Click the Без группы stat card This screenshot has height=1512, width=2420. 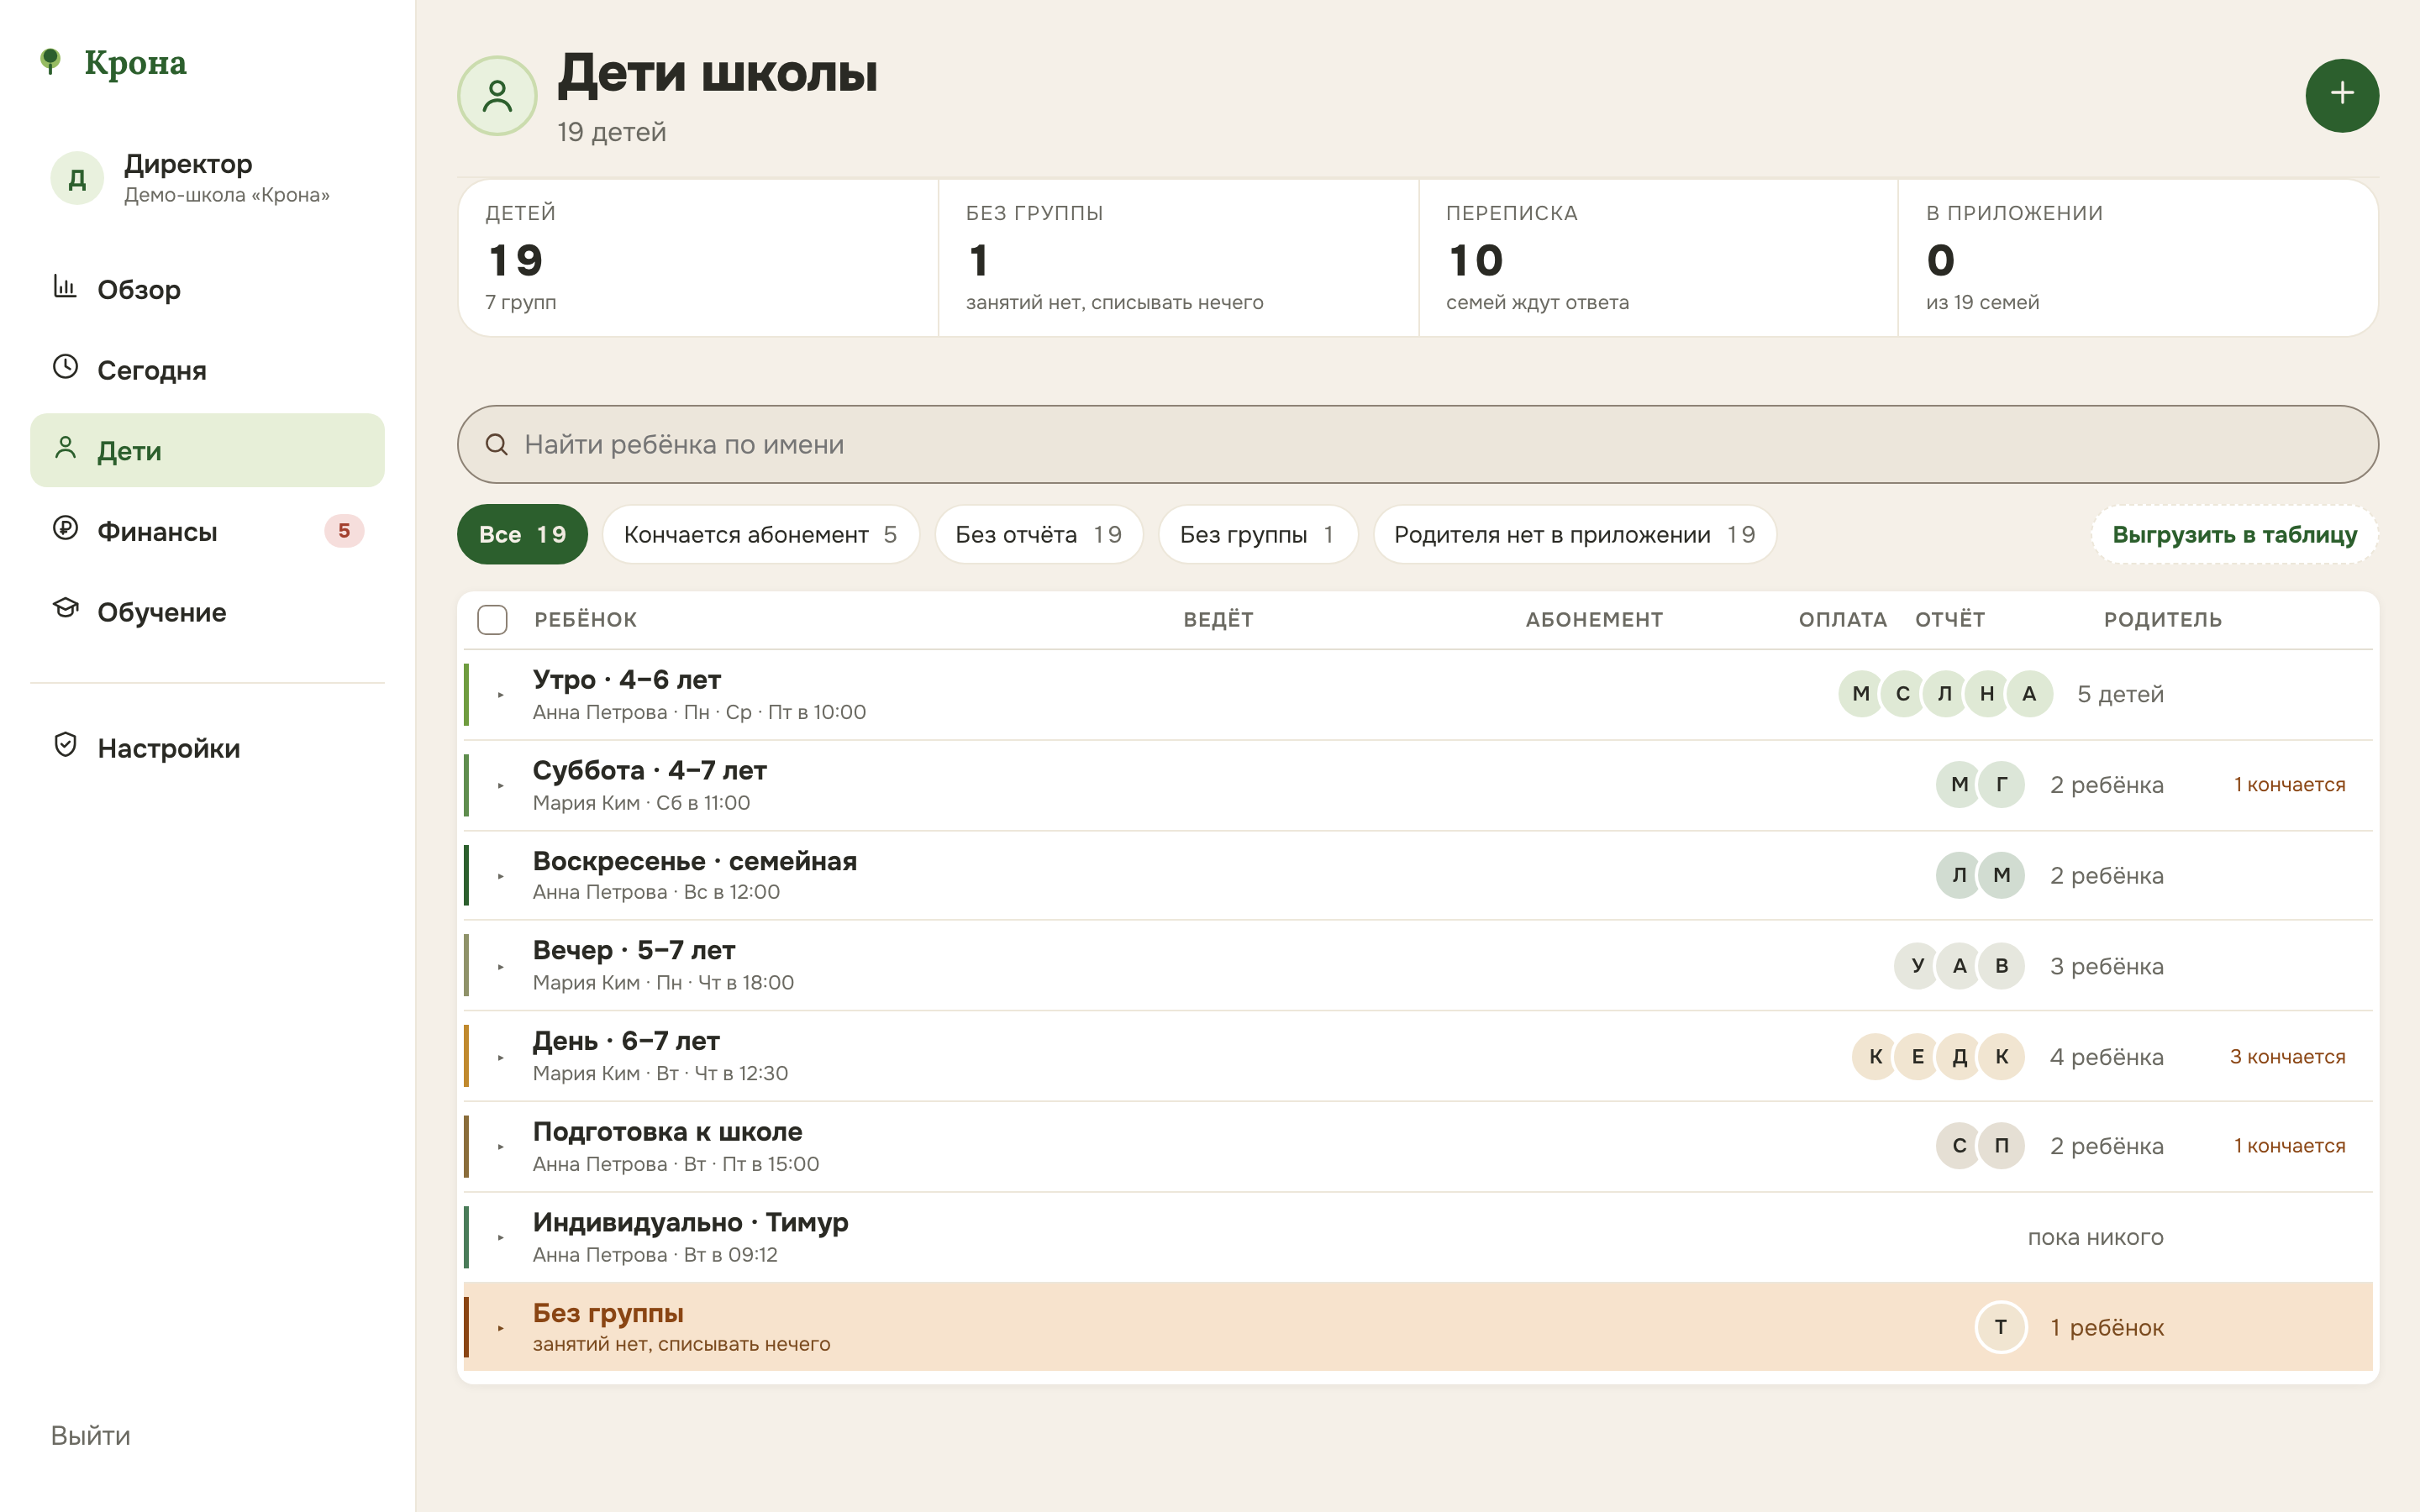coord(1178,258)
